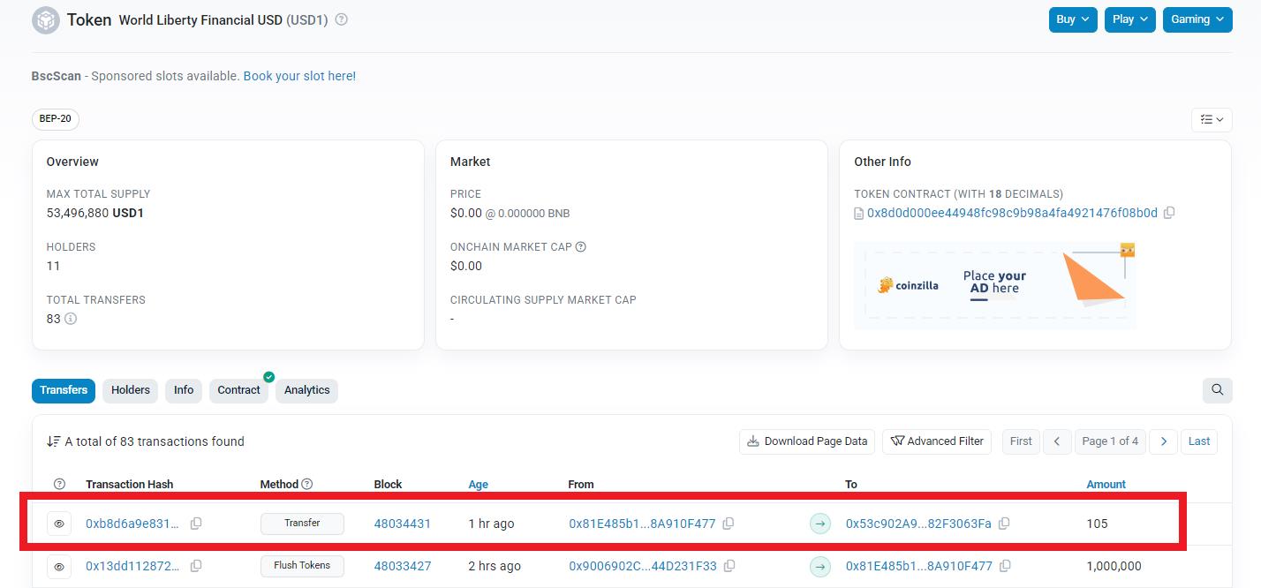Copy transaction hash 0xb8d6a9e831
1261x588 pixels.
tap(196, 524)
